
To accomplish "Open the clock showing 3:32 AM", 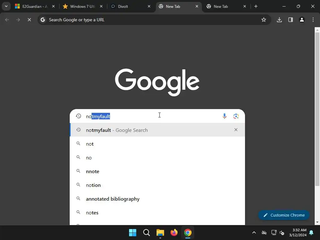I will [x=298, y=232].
